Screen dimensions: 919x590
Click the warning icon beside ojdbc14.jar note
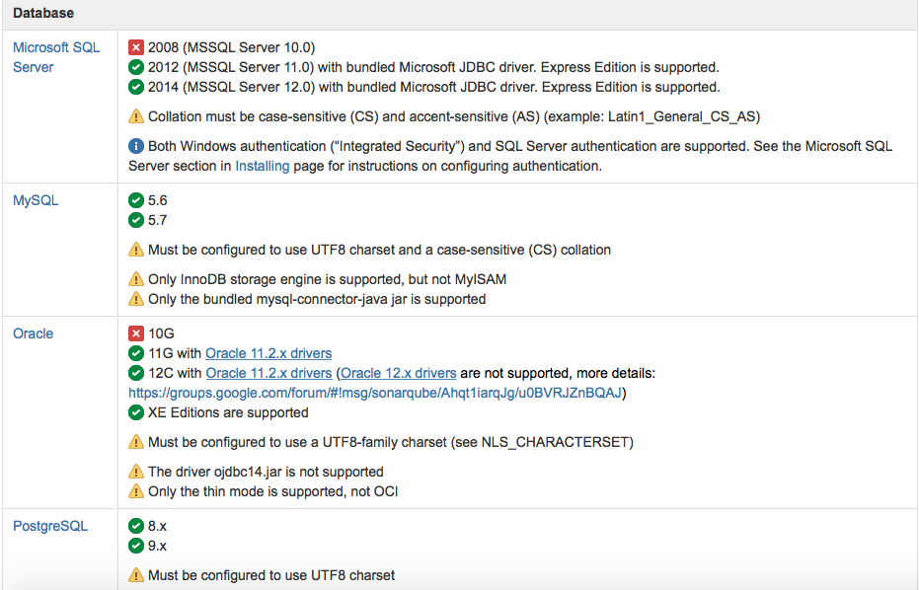tap(136, 472)
